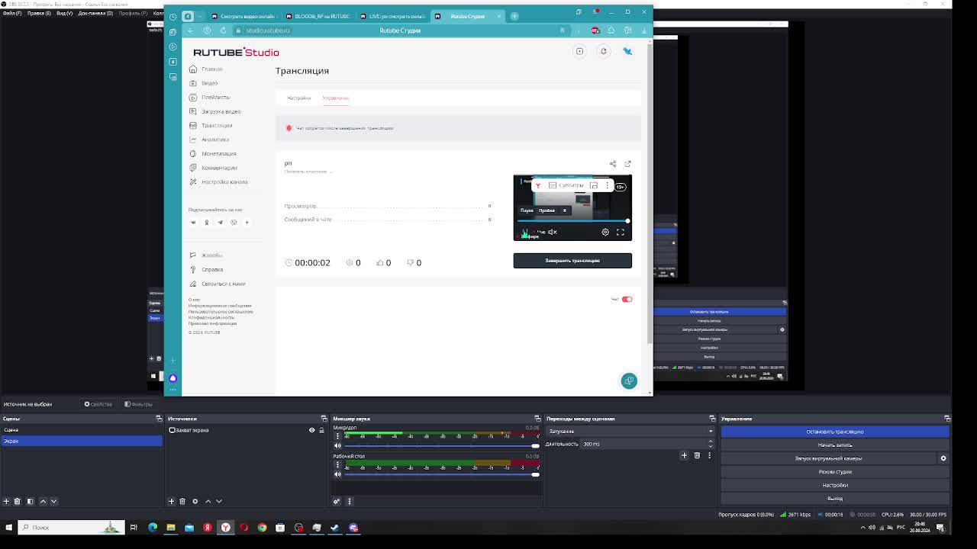Open the VK social link icon
This screenshot has width=977, height=549.
tap(193, 223)
